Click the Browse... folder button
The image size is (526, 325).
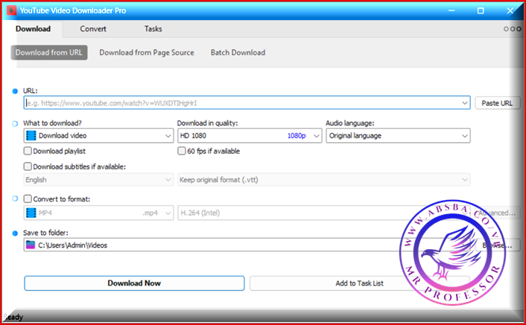coord(498,245)
